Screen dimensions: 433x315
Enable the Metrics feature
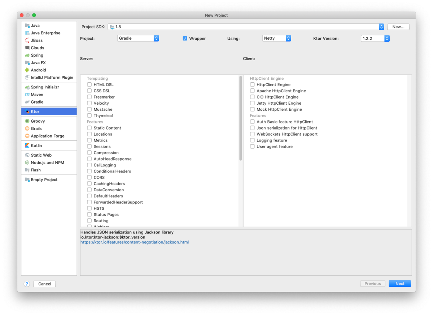click(89, 140)
